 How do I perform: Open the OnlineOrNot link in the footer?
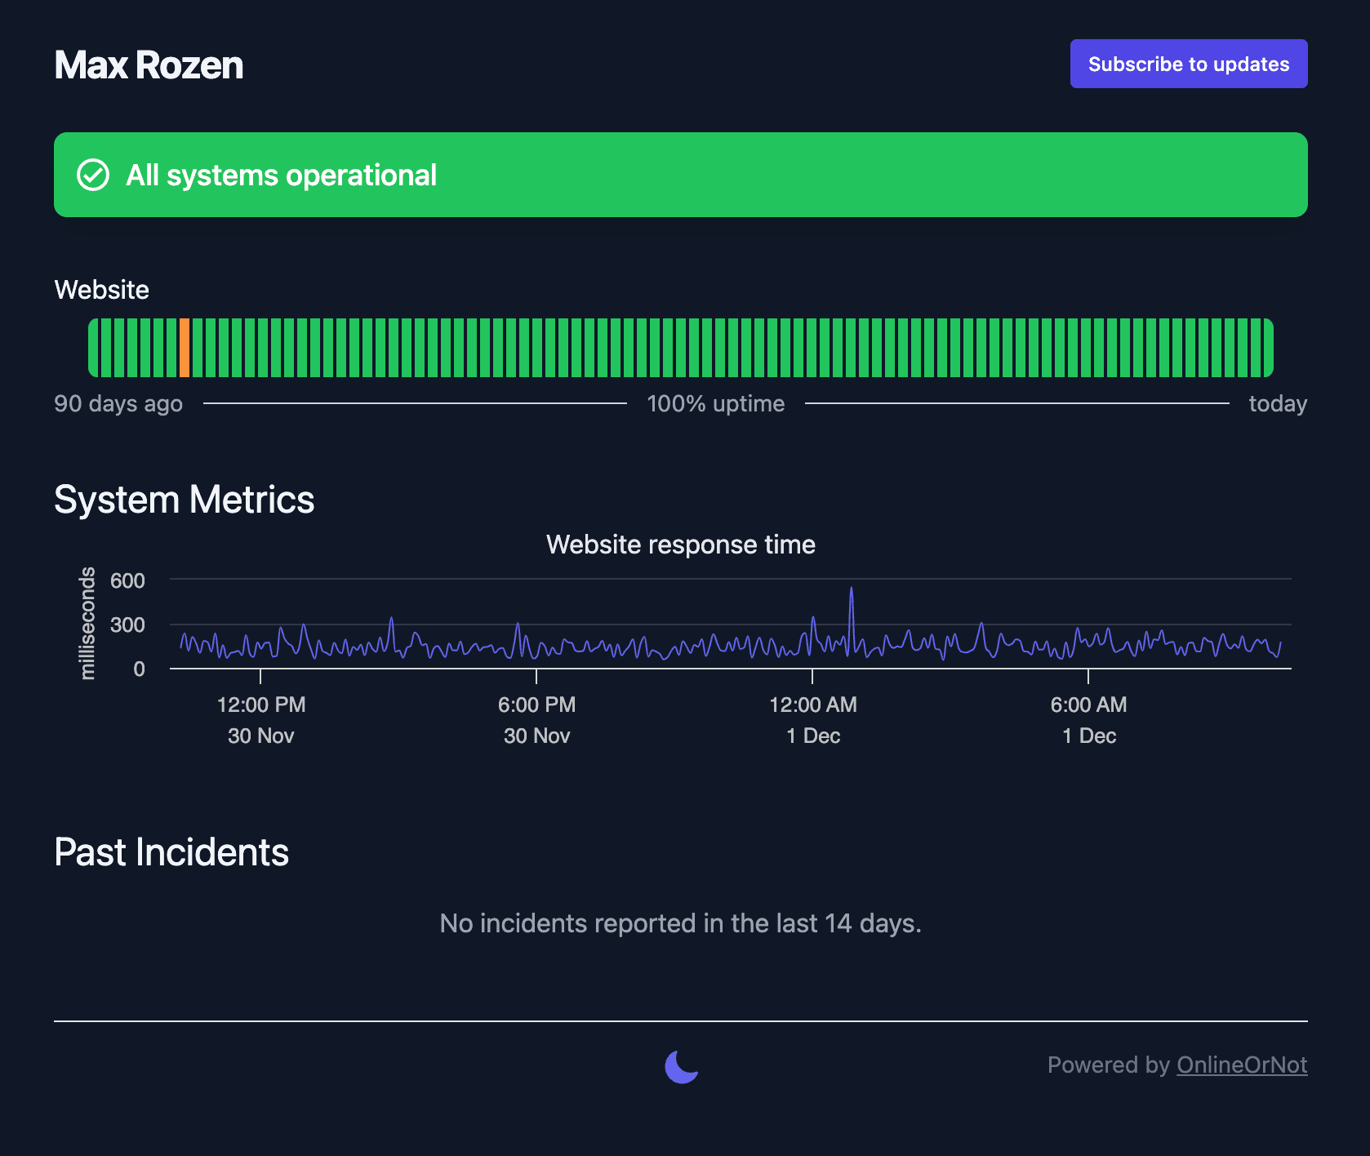click(1241, 1065)
